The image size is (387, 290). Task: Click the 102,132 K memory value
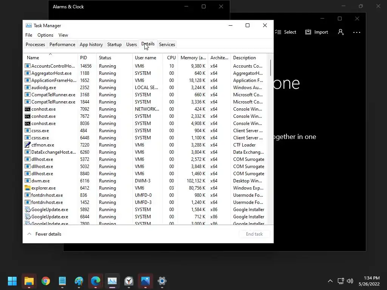196,181
